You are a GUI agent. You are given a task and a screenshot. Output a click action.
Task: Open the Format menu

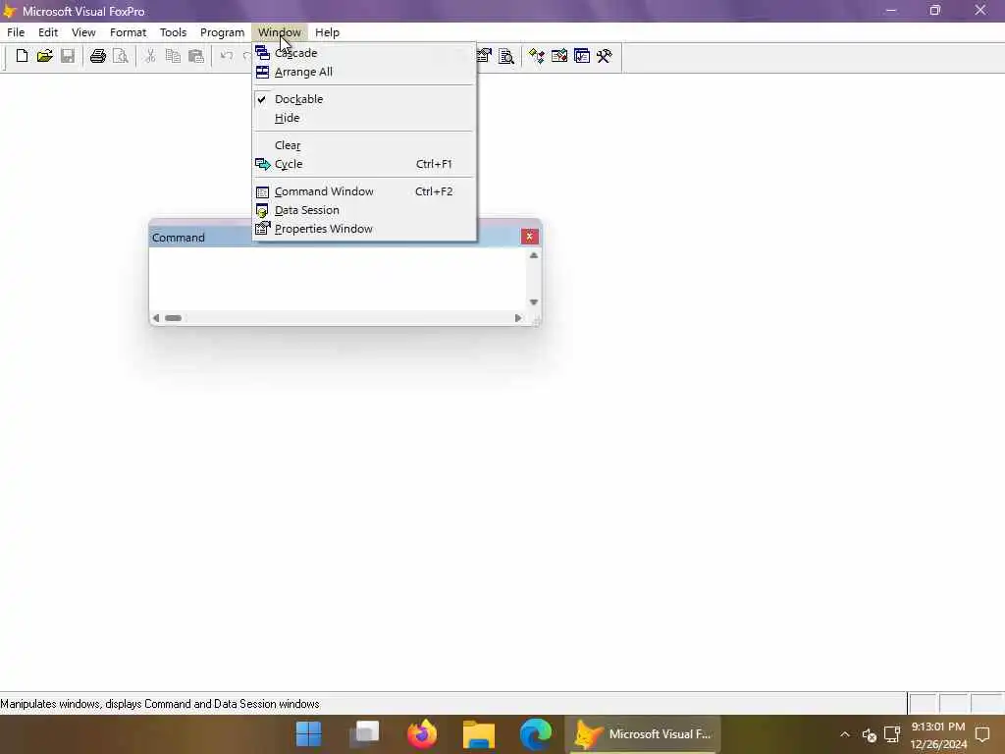pos(129,32)
